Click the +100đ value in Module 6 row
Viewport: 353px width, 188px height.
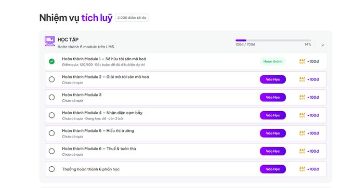313,151
